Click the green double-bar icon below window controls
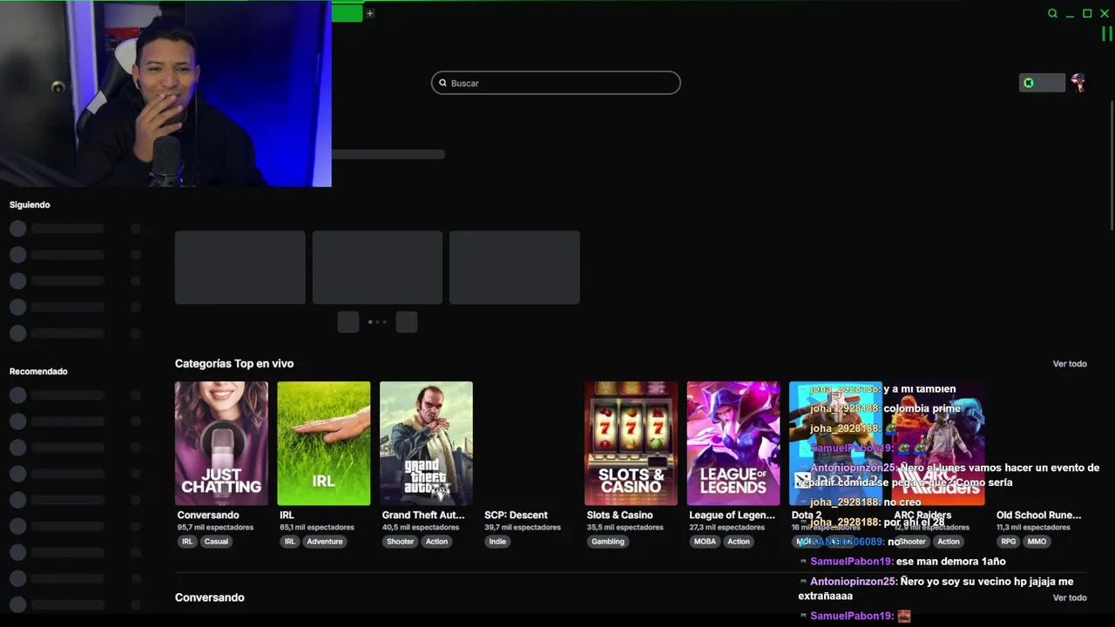 (1106, 34)
